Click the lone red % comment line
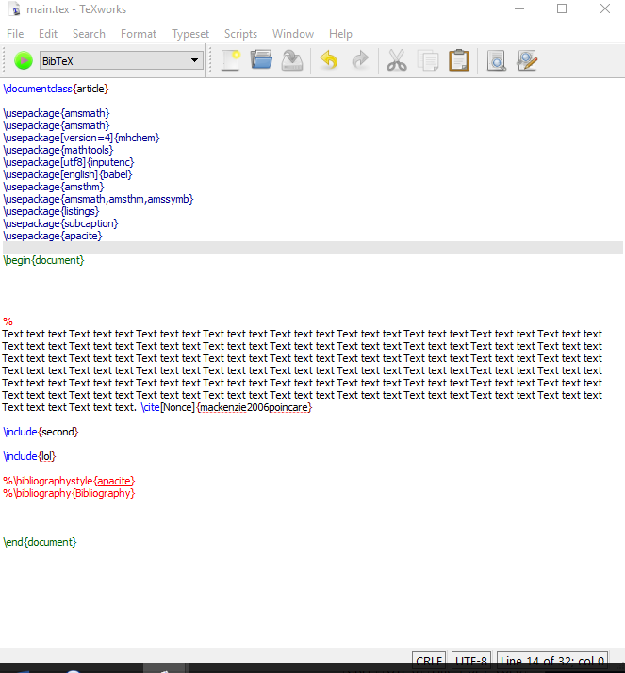The height and width of the screenshot is (673, 625). click(8, 321)
